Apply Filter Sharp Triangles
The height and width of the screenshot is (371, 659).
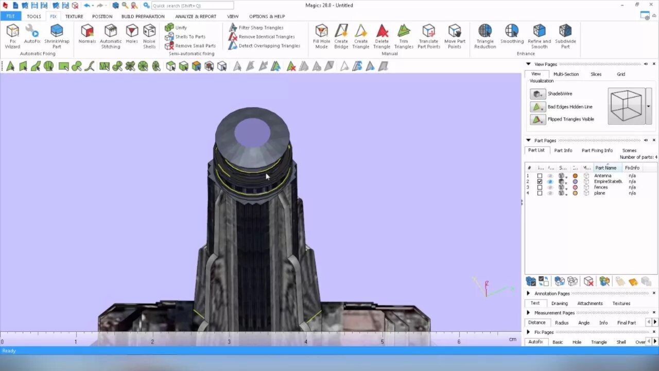coord(256,27)
